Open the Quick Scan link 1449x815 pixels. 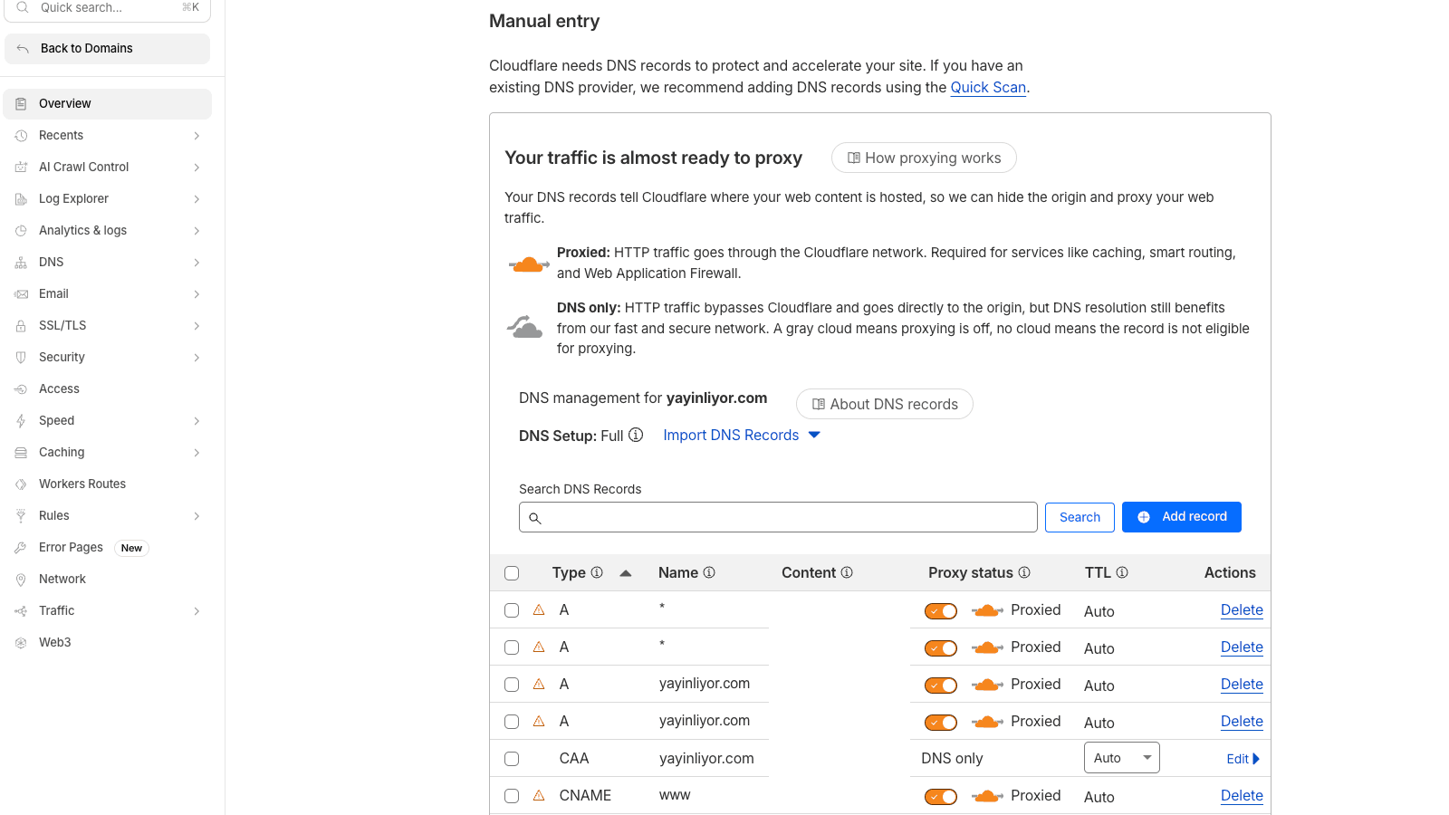click(x=988, y=88)
